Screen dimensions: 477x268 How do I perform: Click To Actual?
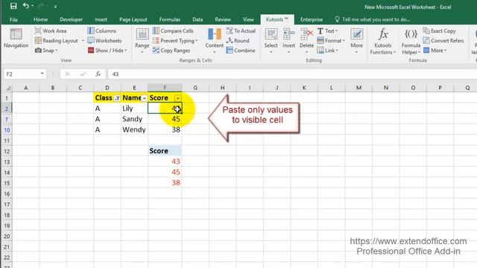pos(241,31)
